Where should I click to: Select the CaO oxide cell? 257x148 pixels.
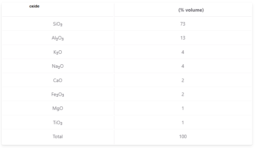[x=58, y=80]
